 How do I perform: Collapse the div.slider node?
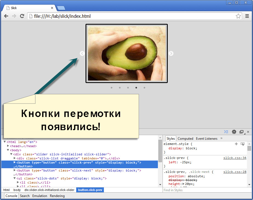(x=11, y=154)
